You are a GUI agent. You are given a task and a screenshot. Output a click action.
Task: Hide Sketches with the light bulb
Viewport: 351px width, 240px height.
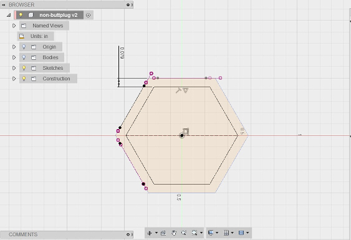(24, 68)
